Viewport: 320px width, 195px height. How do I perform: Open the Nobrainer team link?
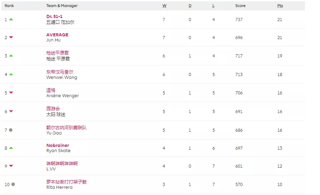pyautogui.click(x=58, y=145)
